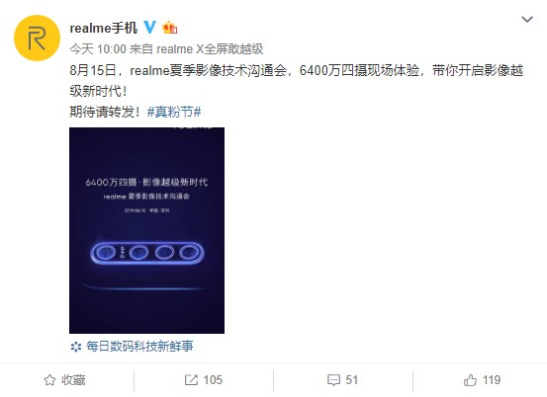Click the blue verified V badge
This screenshot has height=397, width=547.
[149, 28]
